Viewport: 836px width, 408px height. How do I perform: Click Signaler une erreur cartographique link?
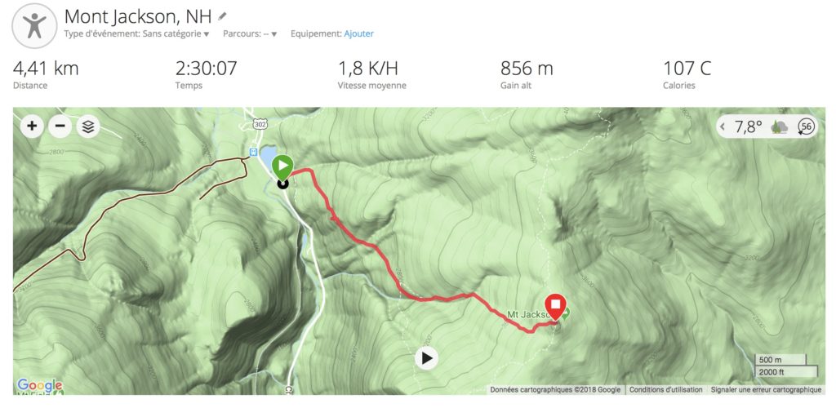(x=766, y=390)
